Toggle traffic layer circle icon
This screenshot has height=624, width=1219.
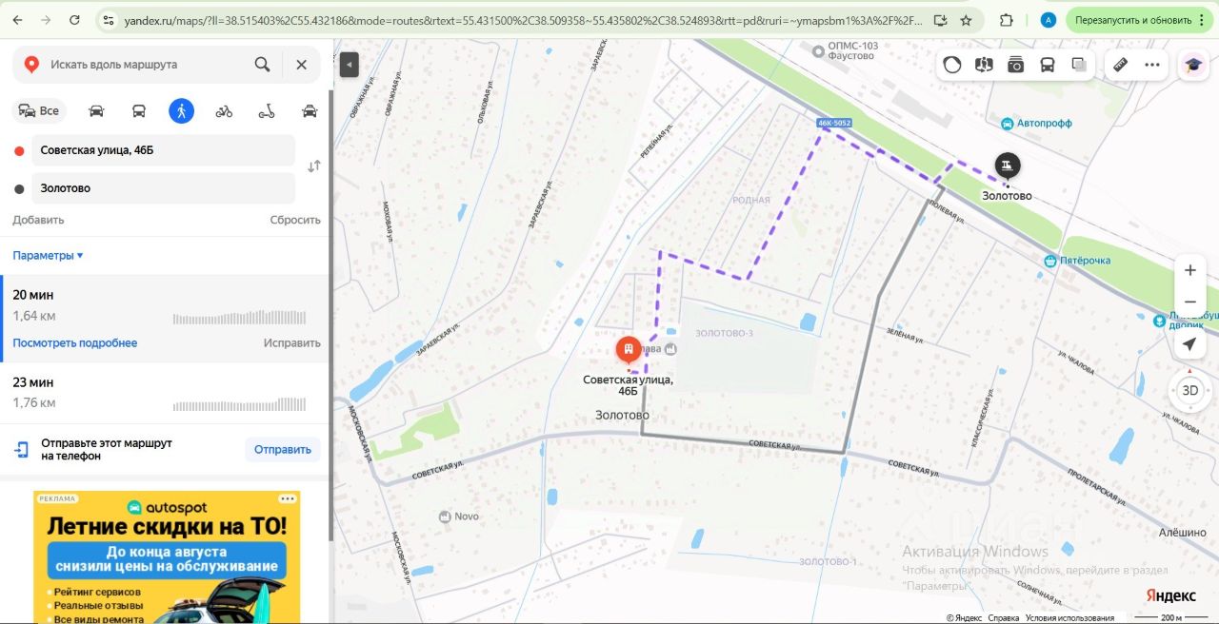(952, 65)
